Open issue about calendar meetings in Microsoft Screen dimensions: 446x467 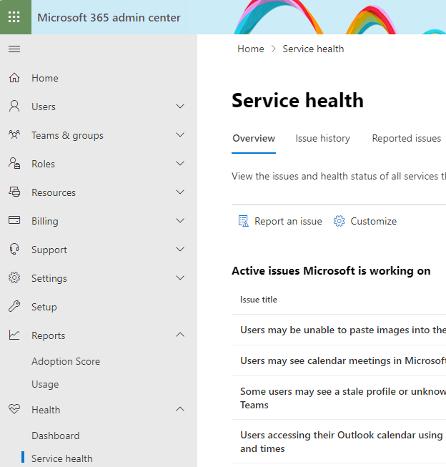click(343, 360)
